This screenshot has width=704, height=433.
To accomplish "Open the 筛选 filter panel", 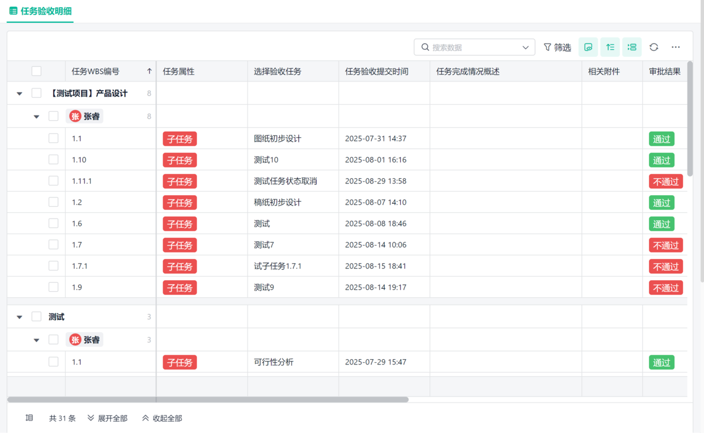I will [557, 47].
